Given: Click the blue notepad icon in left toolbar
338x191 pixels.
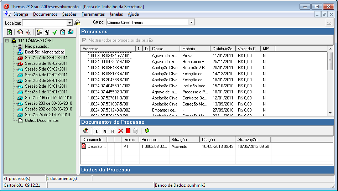Looking at the screenshot, I should tap(63, 32).
